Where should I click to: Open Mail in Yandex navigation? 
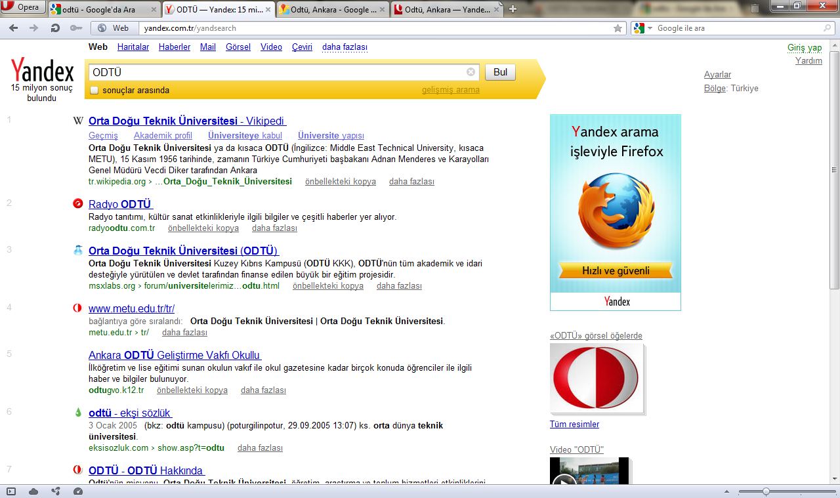tap(208, 47)
